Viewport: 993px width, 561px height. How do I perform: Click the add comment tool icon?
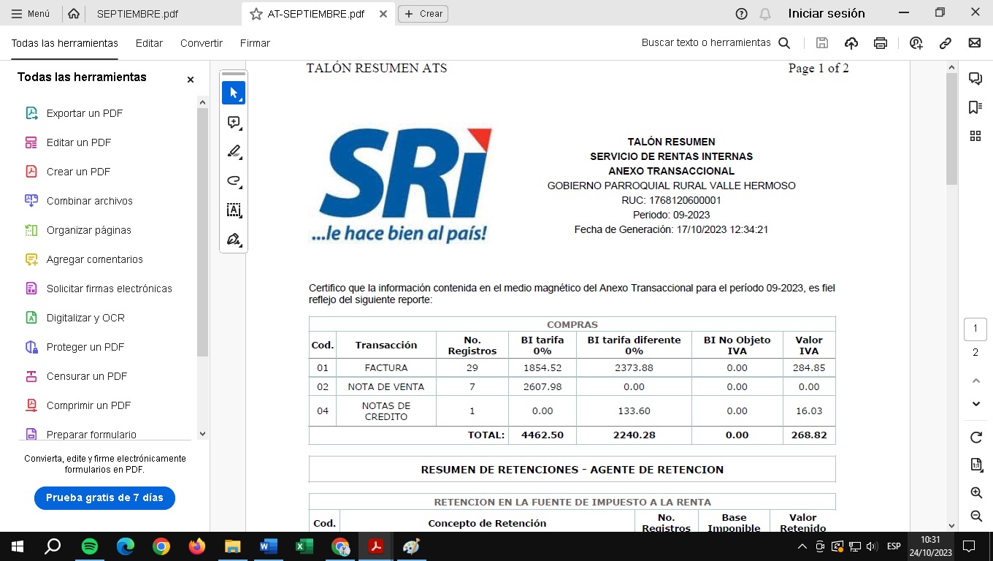234,122
